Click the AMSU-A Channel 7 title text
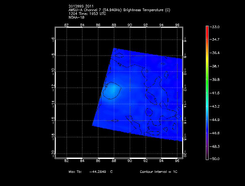The height and width of the screenshot is (186, 245). coord(119,10)
